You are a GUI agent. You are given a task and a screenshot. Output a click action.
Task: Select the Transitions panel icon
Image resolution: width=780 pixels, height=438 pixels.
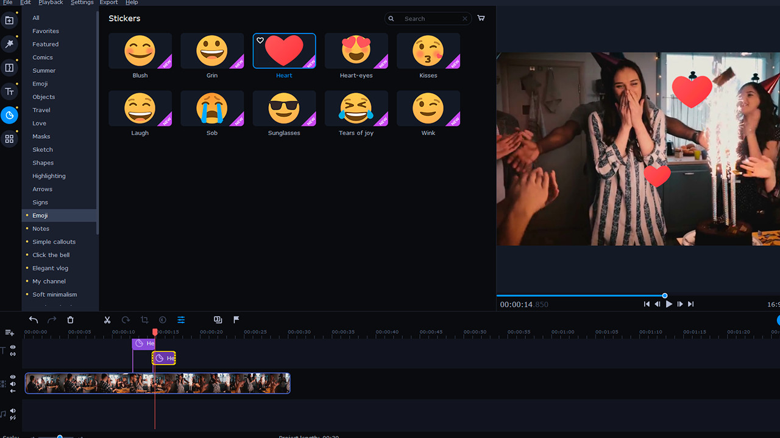pos(9,68)
